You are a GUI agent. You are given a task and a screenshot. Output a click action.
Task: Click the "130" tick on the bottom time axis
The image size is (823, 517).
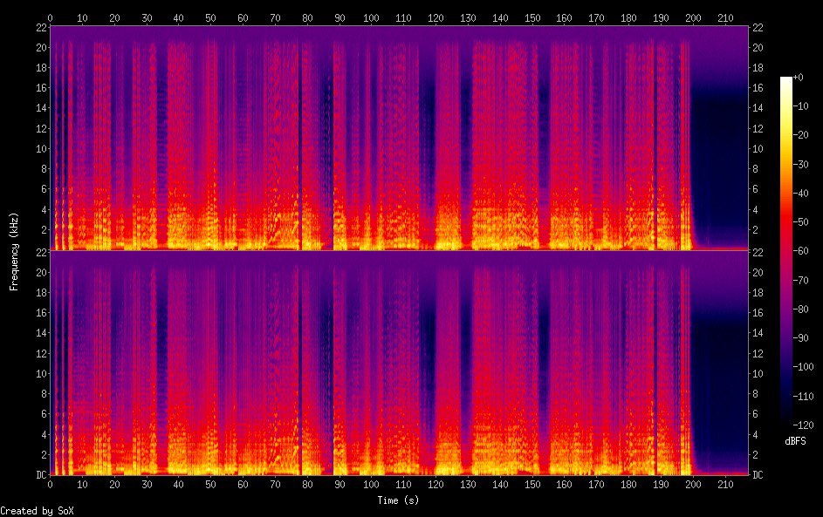(x=468, y=485)
